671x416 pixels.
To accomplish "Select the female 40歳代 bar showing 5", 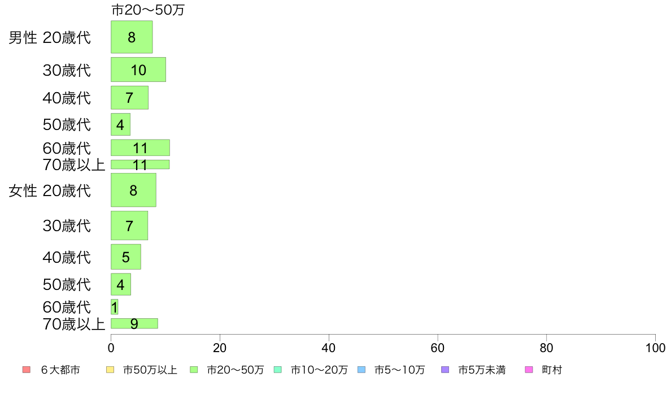I will [126, 257].
